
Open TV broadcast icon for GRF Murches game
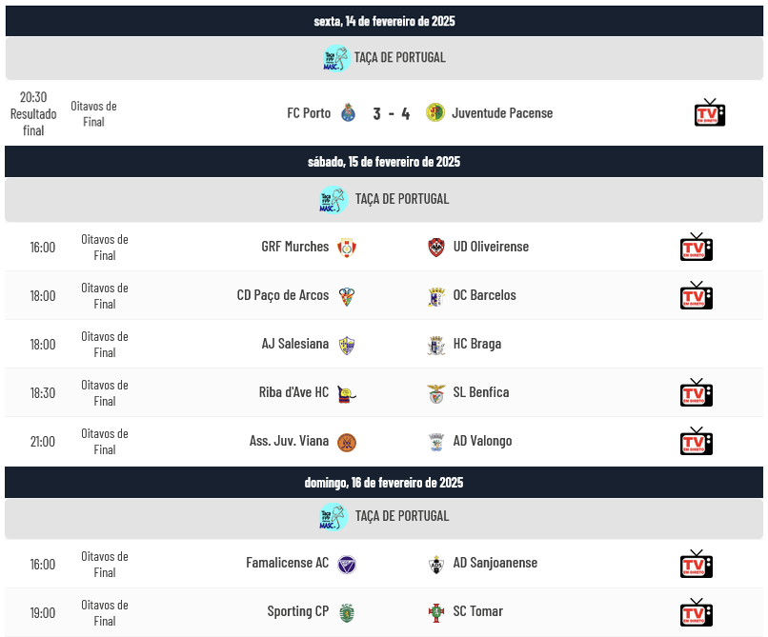(x=697, y=247)
